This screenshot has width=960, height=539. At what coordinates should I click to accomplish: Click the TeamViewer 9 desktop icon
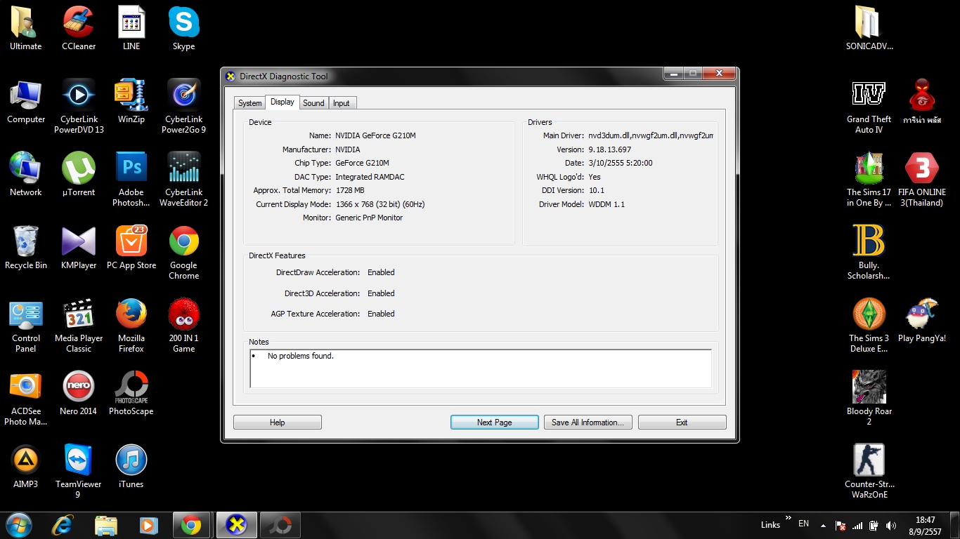[79, 472]
